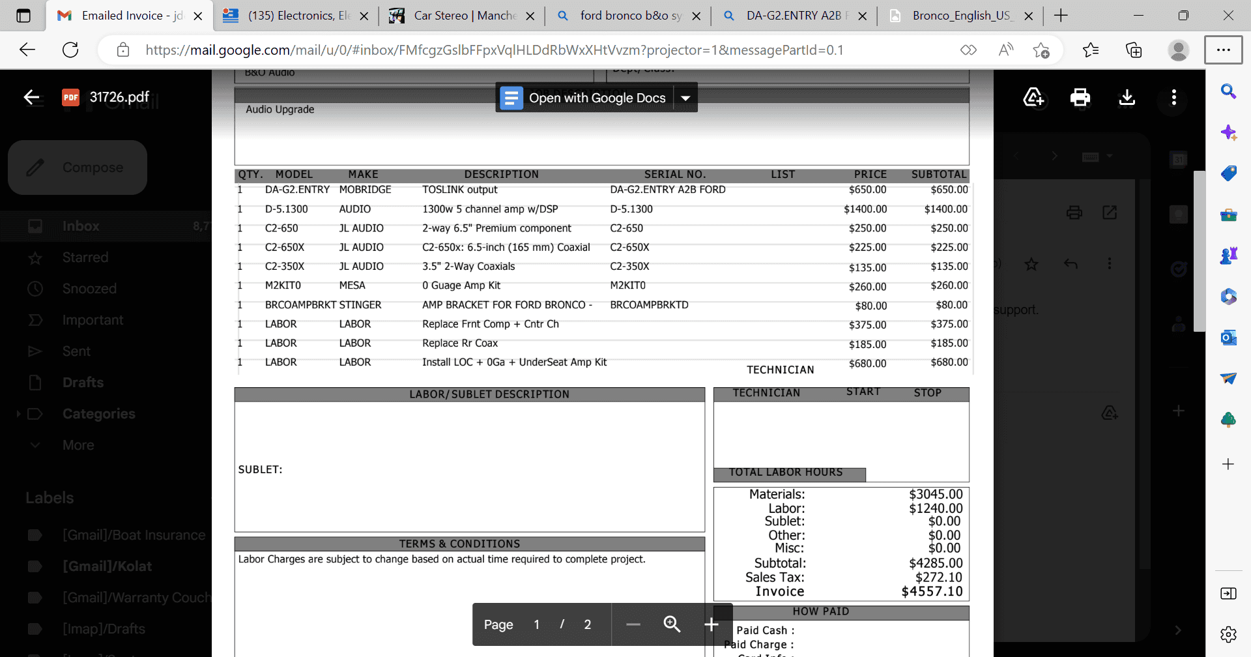The height and width of the screenshot is (657, 1251).
Task: Switch to Emailed Invoice Gmail tab
Action: (129, 16)
